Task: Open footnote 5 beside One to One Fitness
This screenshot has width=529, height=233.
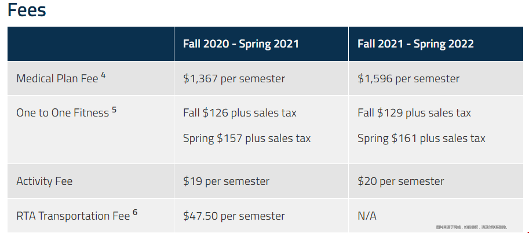Action: (114, 110)
